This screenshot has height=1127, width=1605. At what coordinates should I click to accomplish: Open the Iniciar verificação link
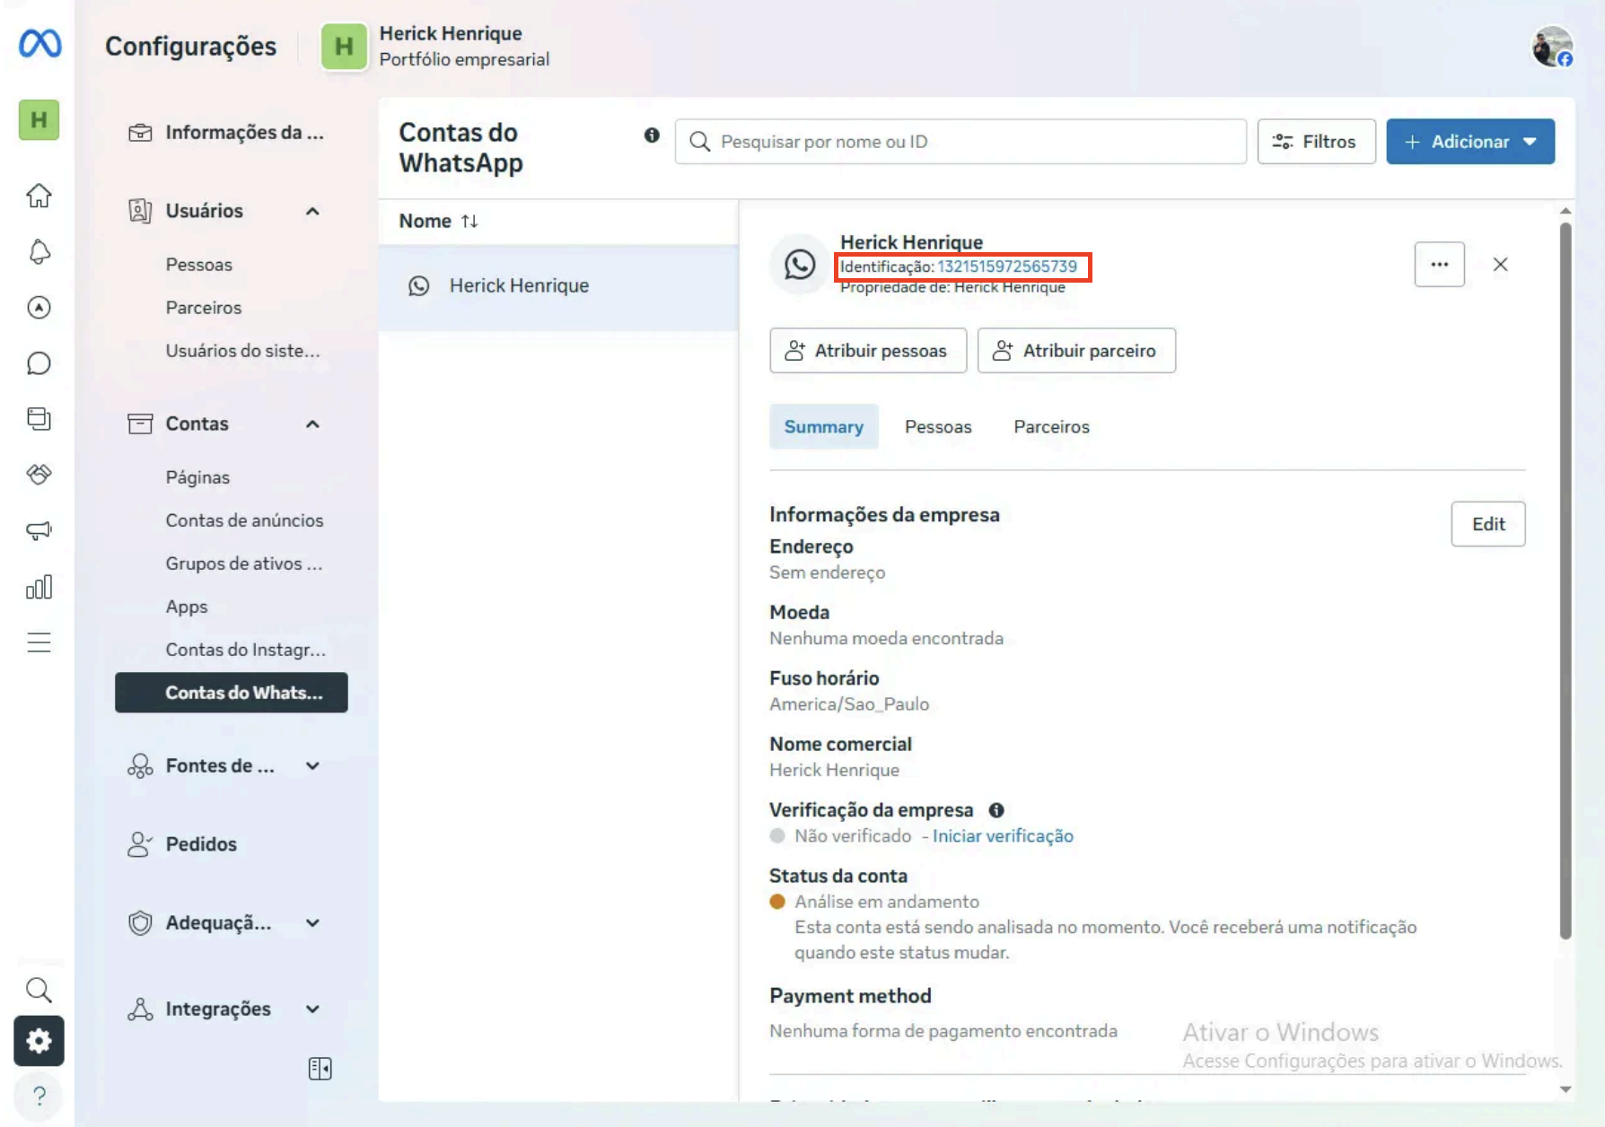[1003, 835]
